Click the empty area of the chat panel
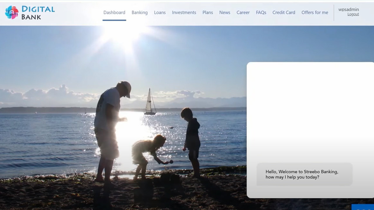374x210 pixels. (x=310, y=111)
